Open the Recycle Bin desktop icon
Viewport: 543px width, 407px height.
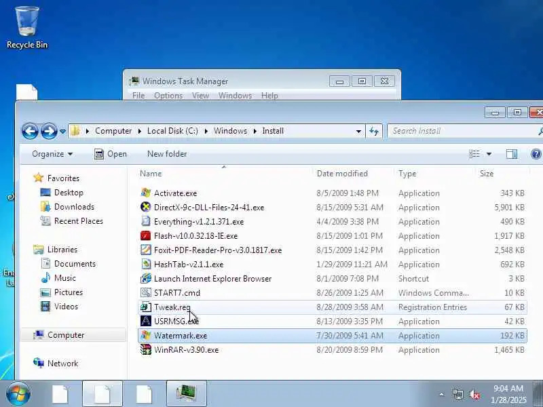[27, 27]
